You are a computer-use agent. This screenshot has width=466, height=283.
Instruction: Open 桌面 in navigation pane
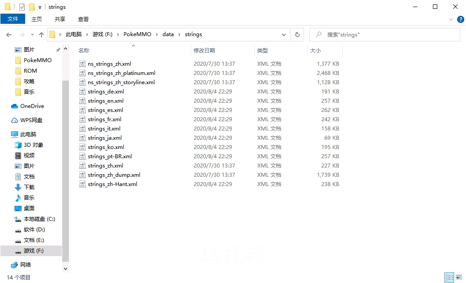29,209
